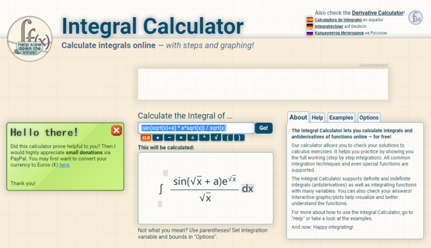Insert the division operator
The width and height of the screenshot is (431, 248).
(193, 137)
